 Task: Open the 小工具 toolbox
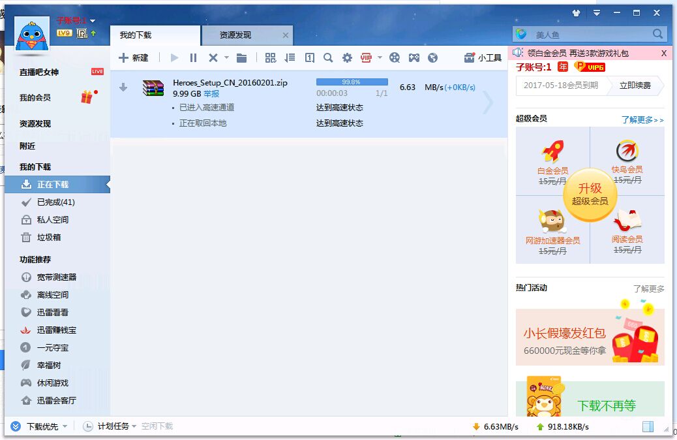[483, 58]
